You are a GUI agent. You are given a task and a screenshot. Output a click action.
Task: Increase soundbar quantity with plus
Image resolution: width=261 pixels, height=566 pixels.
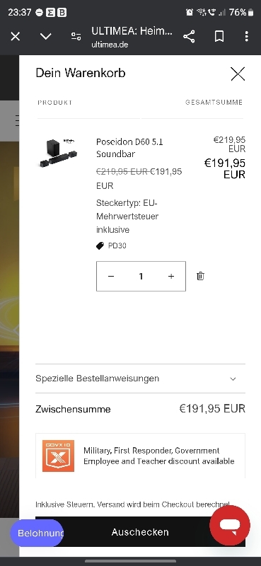171,276
